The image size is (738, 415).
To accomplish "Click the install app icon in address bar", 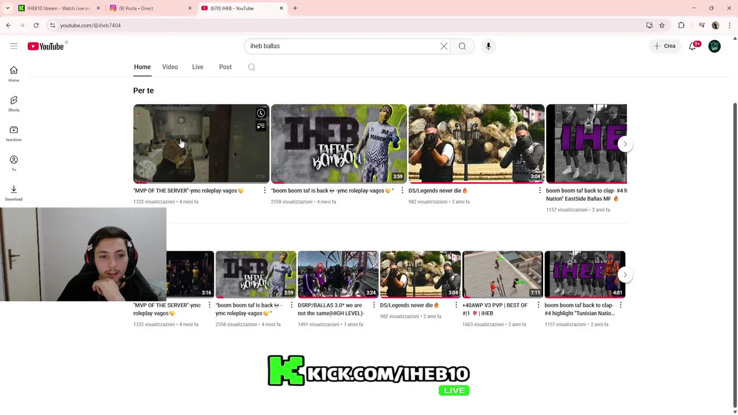I will click(649, 25).
